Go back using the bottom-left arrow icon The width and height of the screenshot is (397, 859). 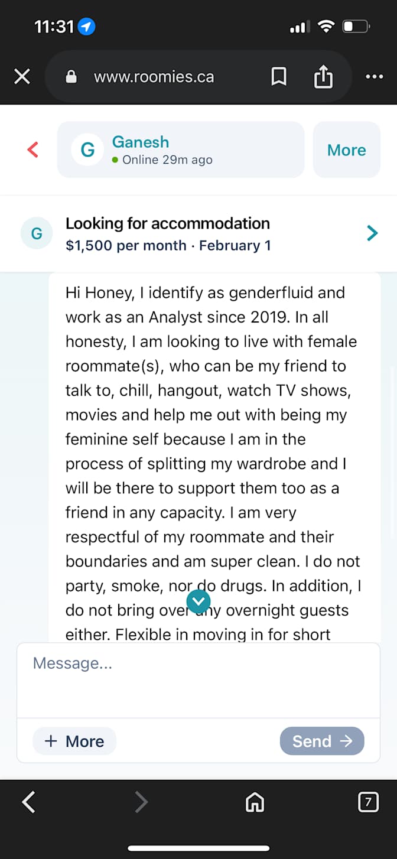[28, 802]
